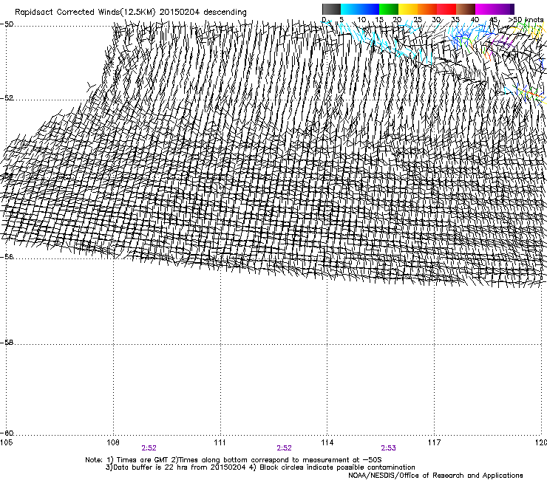Click the '>50 knots' legend label
Image resolution: width=547 pixels, height=480 pixels.
[526, 19]
